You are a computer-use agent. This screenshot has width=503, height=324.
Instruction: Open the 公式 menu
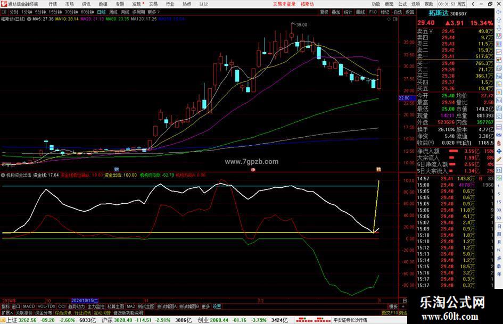[x=402, y=4]
